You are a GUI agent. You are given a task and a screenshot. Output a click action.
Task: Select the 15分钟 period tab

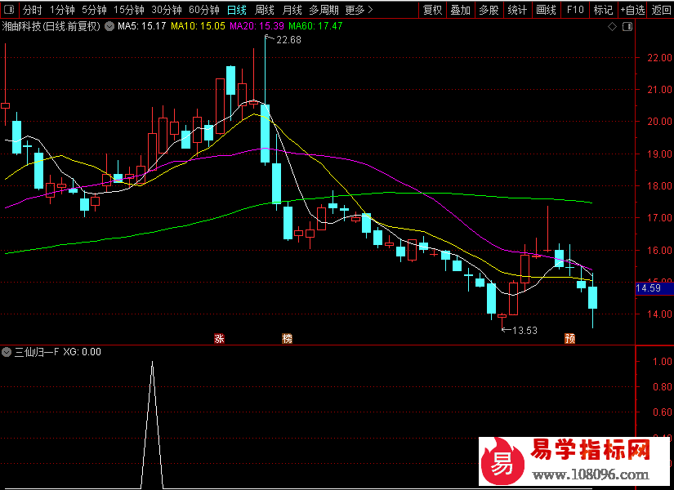click(x=129, y=10)
